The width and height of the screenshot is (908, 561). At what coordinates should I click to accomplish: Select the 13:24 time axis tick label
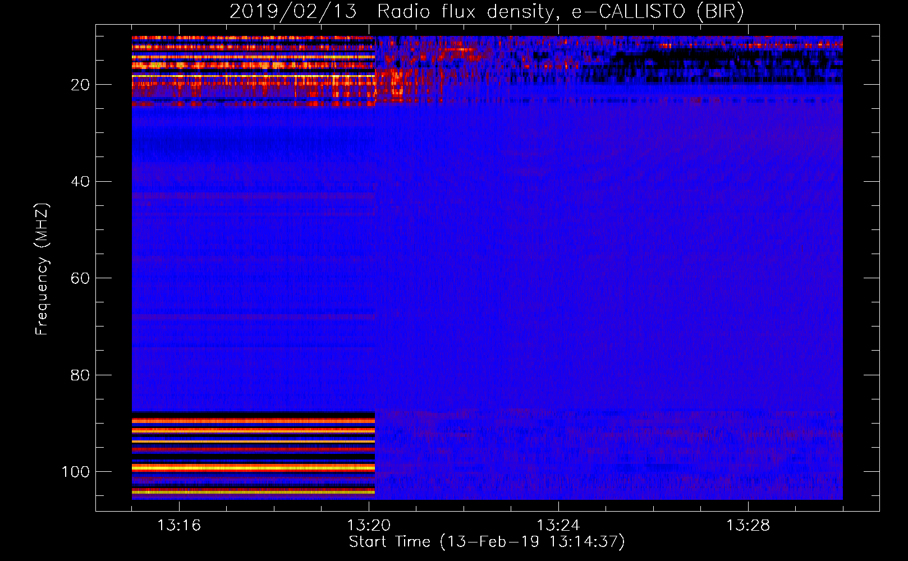coord(558,526)
